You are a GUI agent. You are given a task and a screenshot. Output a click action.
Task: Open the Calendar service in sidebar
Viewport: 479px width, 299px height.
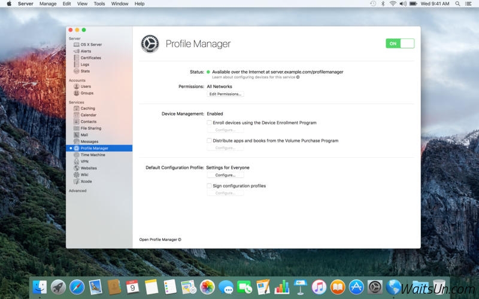[x=85, y=115]
